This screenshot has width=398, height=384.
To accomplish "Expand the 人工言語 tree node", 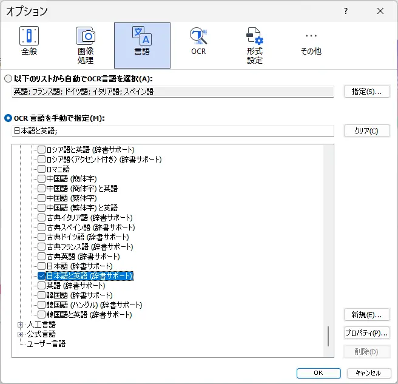I will click(20, 325).
